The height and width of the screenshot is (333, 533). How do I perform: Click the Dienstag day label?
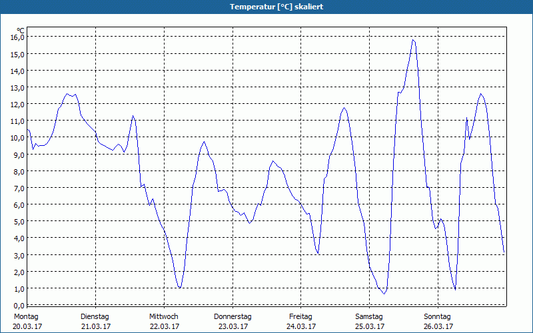(95, 317)
